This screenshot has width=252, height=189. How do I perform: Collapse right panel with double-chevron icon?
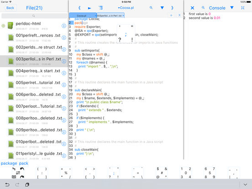[172, 8]
